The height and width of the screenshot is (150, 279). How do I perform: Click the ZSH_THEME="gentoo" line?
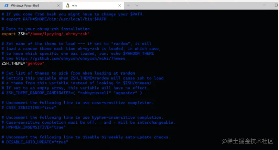[x=23, y=63]
